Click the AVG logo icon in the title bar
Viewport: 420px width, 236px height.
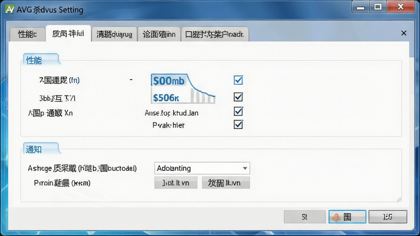coord(10,9)
